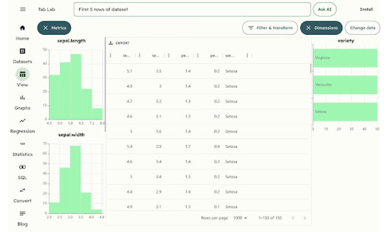Expand the Rows per page dropdown

240,218
